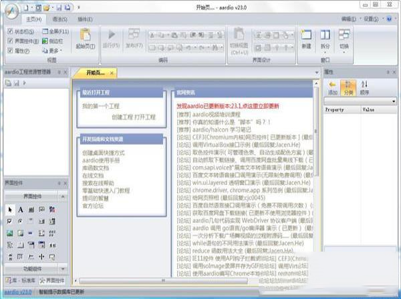401x299 pixels.
Task: Switch to the 语法(S) ribbon tab
Action: (58, 19)
